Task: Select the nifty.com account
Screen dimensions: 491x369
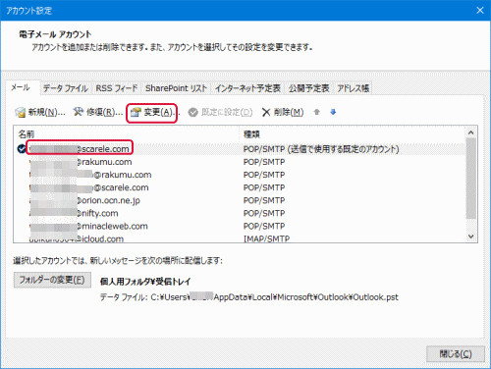Action: point(241,213)
